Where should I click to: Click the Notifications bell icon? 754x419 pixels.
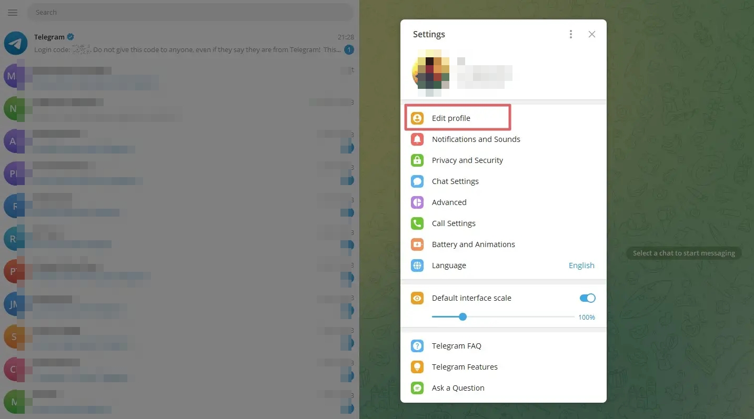point(417,139)
